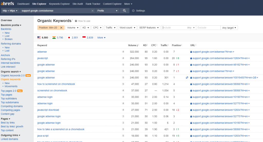Click the Position column info icon
This screenshot has width=263, height=142.
[182, 45]
